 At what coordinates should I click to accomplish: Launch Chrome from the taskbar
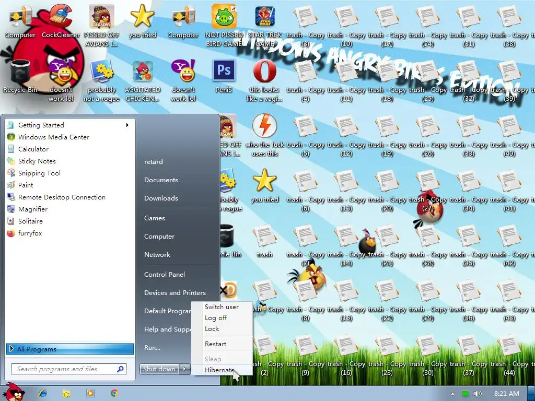coord(114,393)
